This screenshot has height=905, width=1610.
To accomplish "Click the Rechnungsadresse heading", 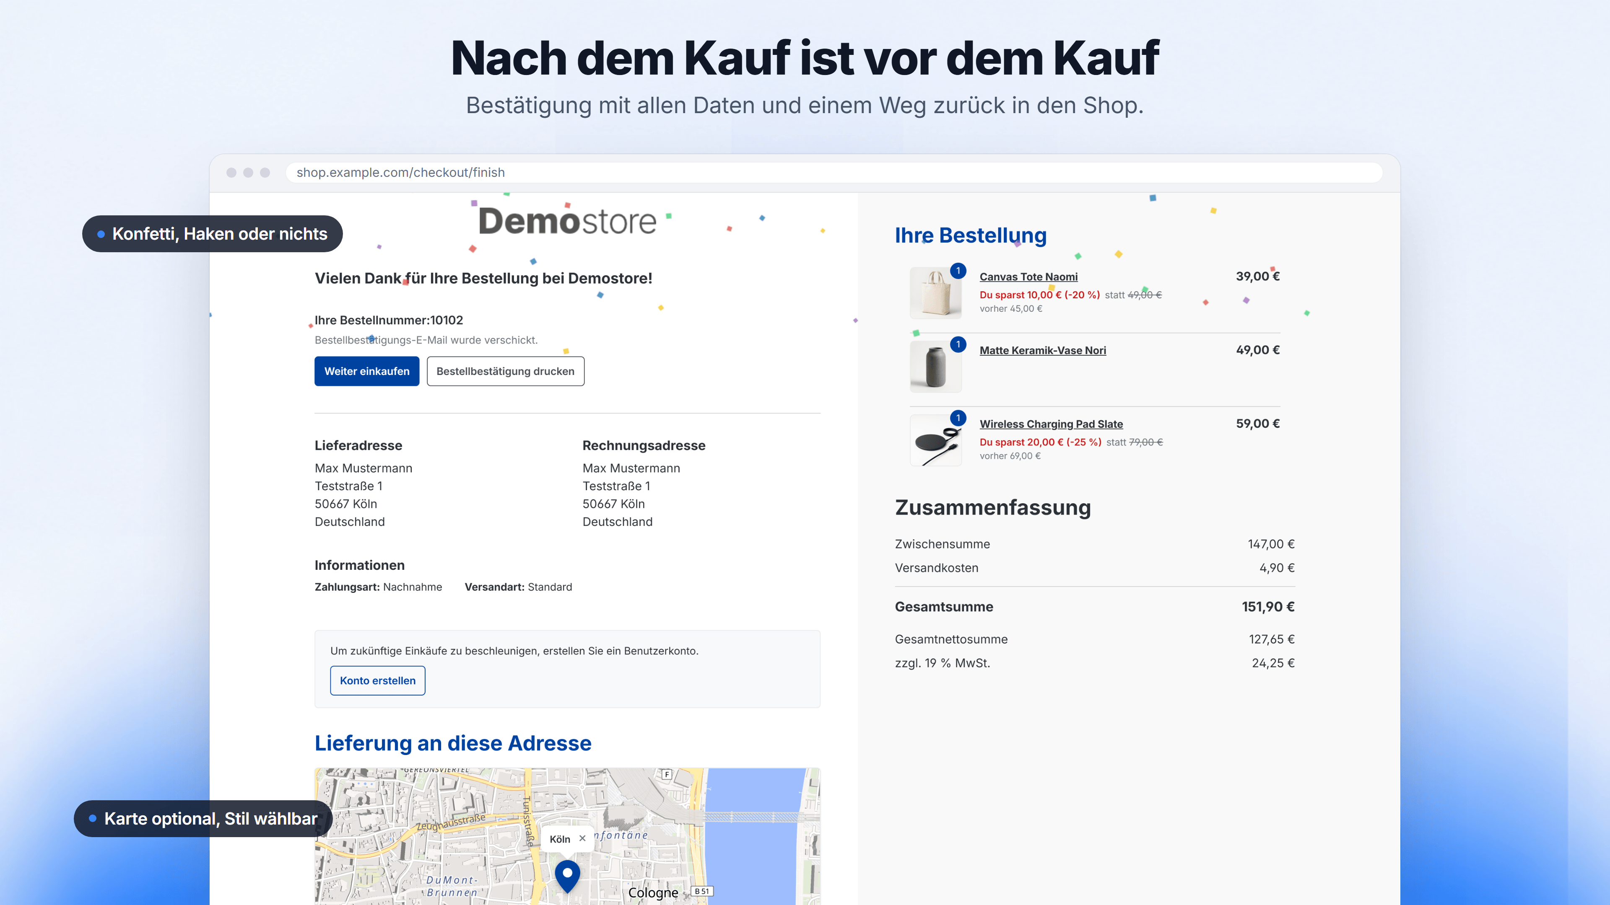I will [x=644, y=445].
